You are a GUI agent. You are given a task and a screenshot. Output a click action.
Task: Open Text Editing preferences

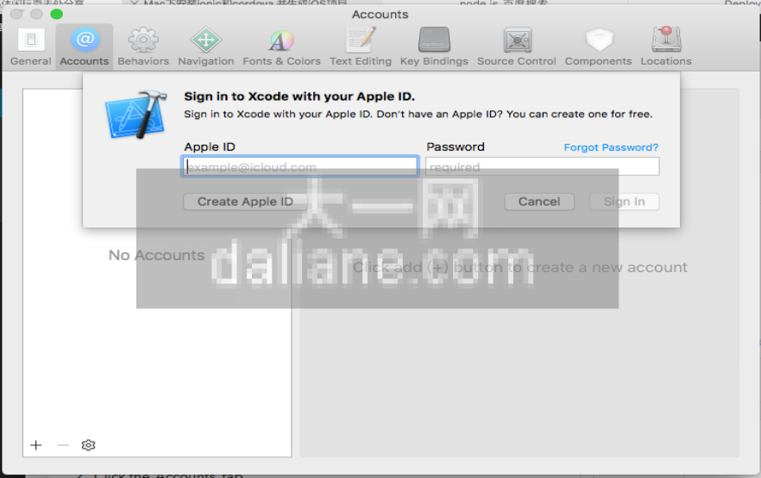click(x=361, y=47)
